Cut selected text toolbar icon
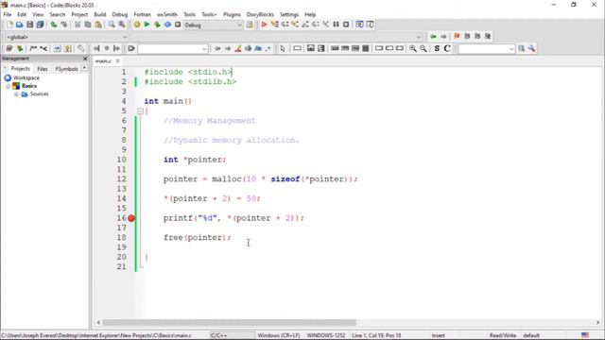The height and width of the screenshot is (340, 605). tap(78, 25)
